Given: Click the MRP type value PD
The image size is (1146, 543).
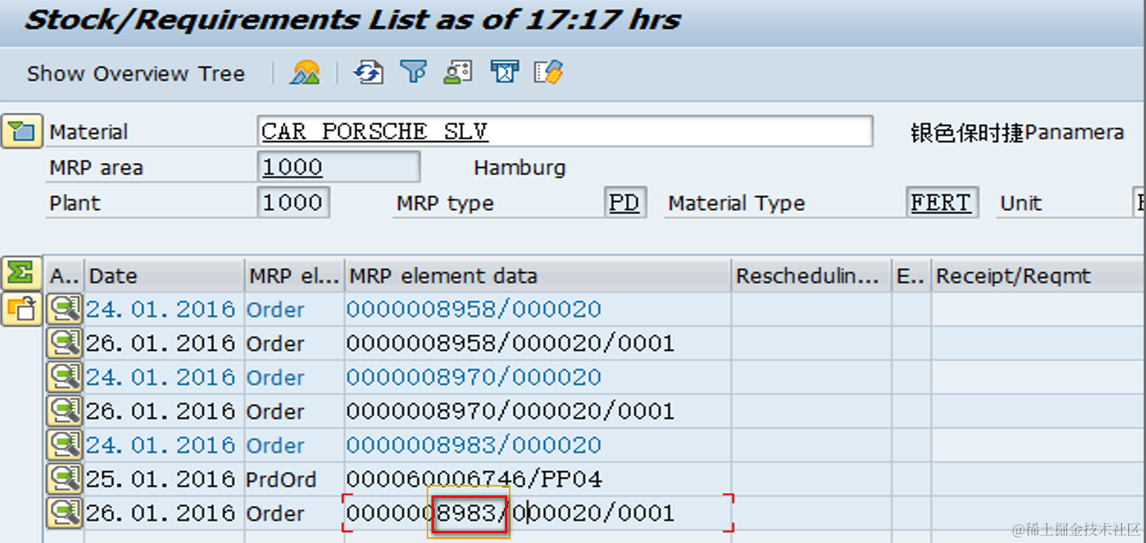Looking at the screenshot, I should [625, 203].
